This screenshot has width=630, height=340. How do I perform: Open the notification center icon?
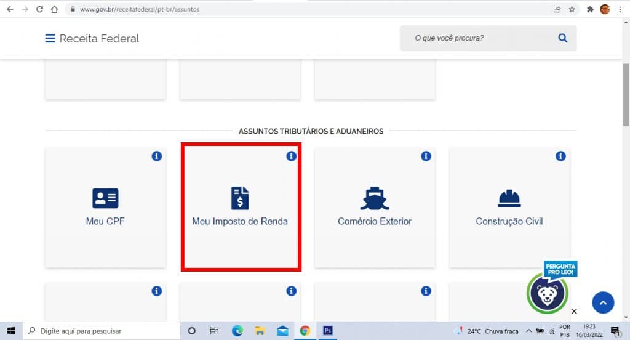tap(615, 331)
